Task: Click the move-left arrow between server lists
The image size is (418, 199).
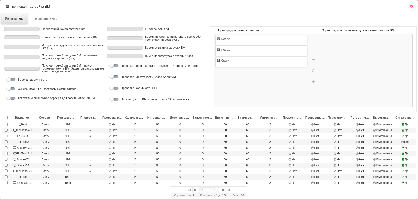Action: 313,59
